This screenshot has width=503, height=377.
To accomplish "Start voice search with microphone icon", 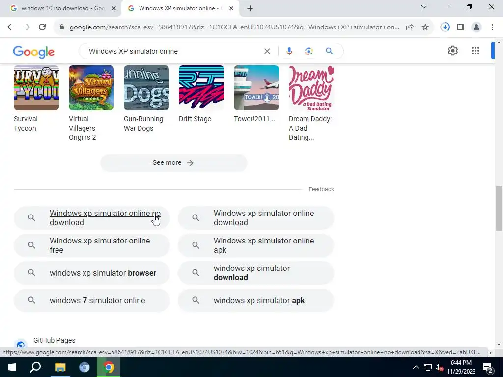I will coord(289,51).
